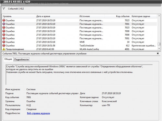
Task: Click the warning icon in the WLAN-AutoConfig row
Action: (x=4, y=49)
